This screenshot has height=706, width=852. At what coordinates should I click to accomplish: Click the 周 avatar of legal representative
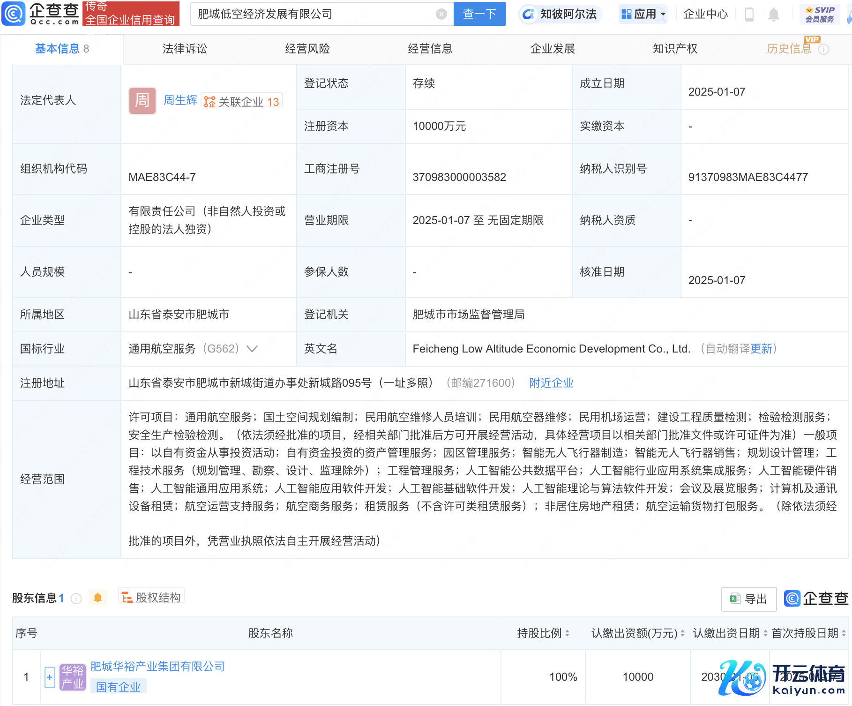point(142,101)
